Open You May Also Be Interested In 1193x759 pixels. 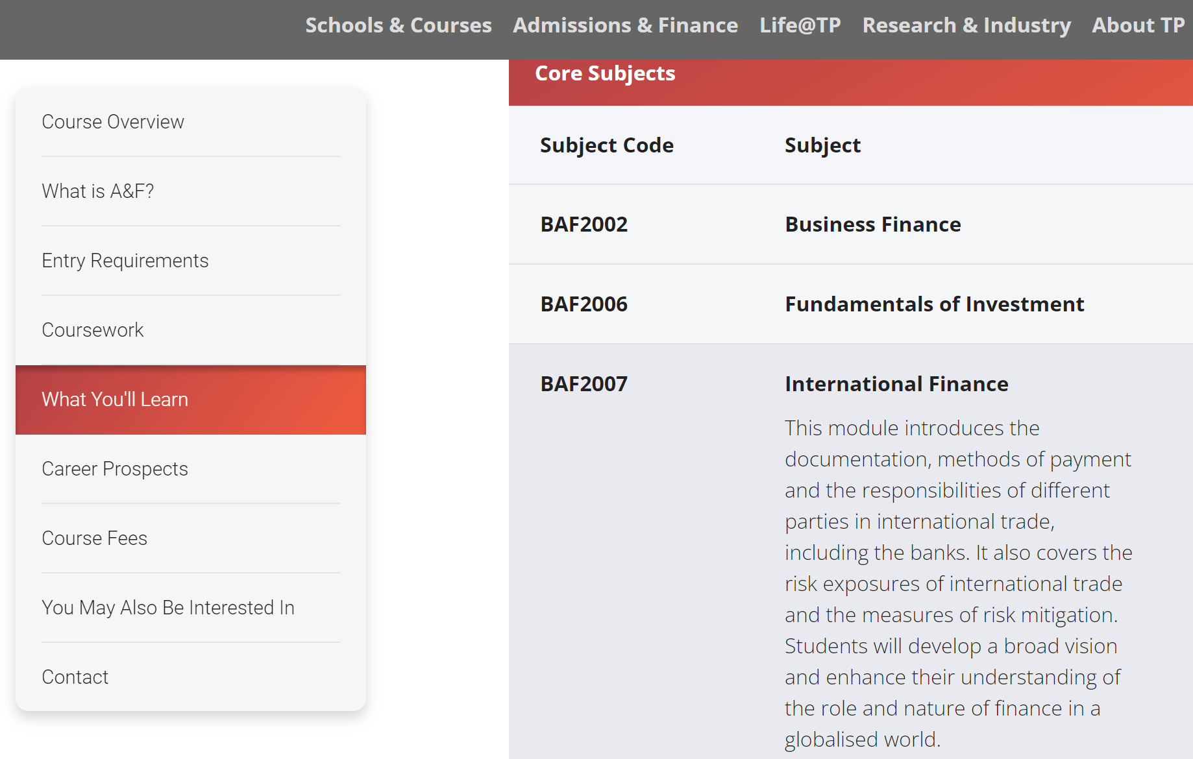click(x=168, y=607)
